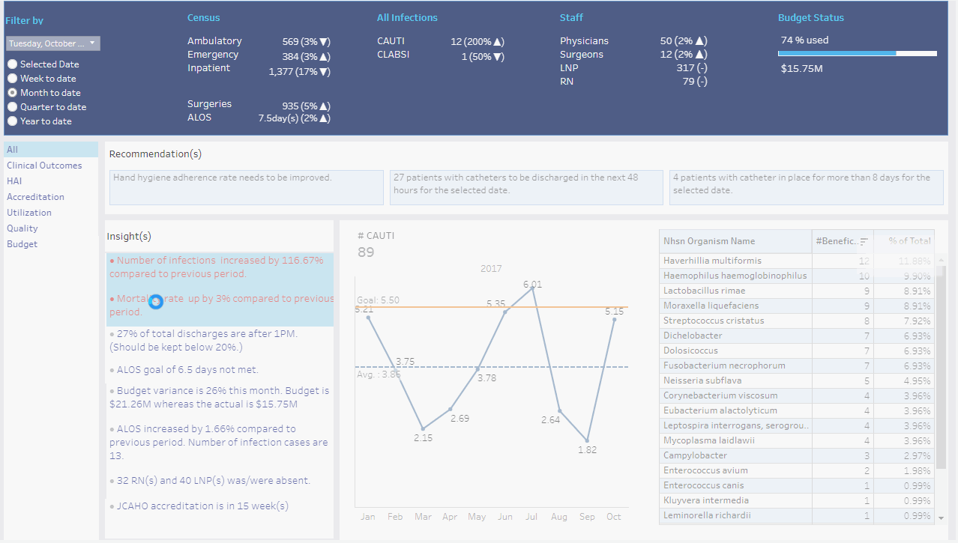
Task: Choose the Year to date filter option
Action: (x=13, y=121)
